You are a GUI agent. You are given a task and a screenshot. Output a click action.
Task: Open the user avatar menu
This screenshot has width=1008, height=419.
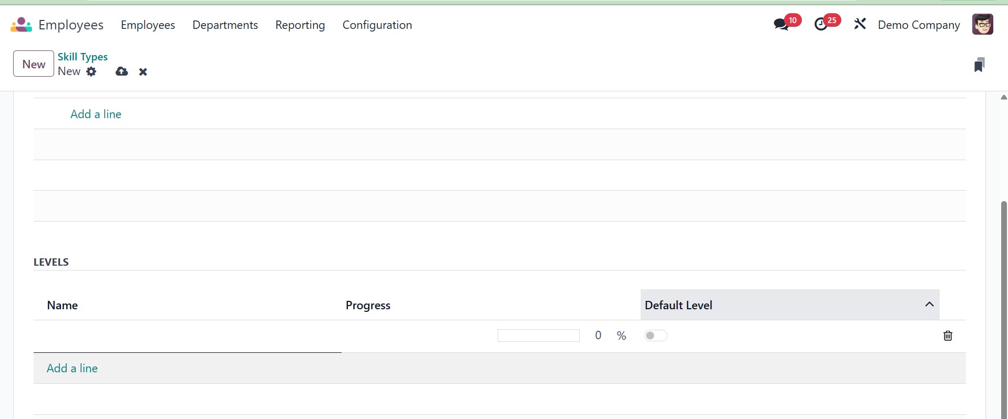pyautogui.click(x=982, y=25)
